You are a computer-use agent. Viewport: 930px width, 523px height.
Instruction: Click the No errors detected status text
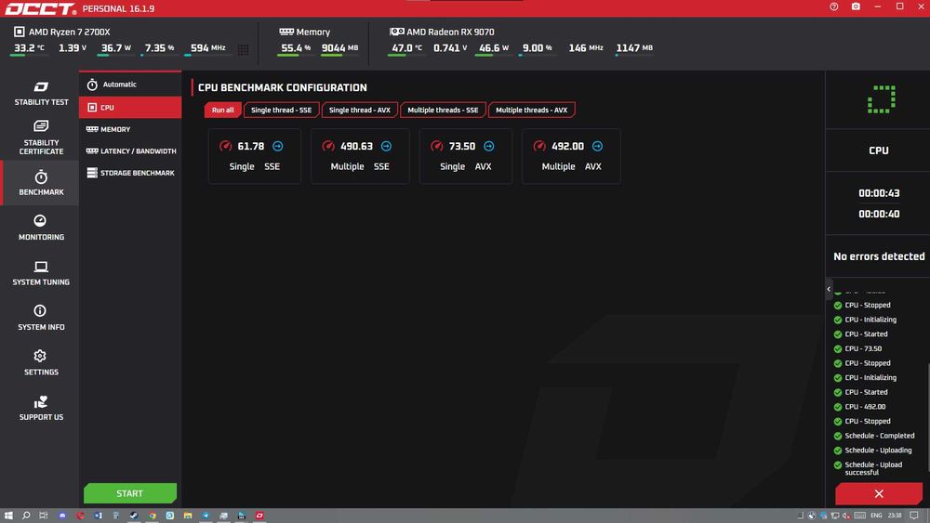pos(879,256)
